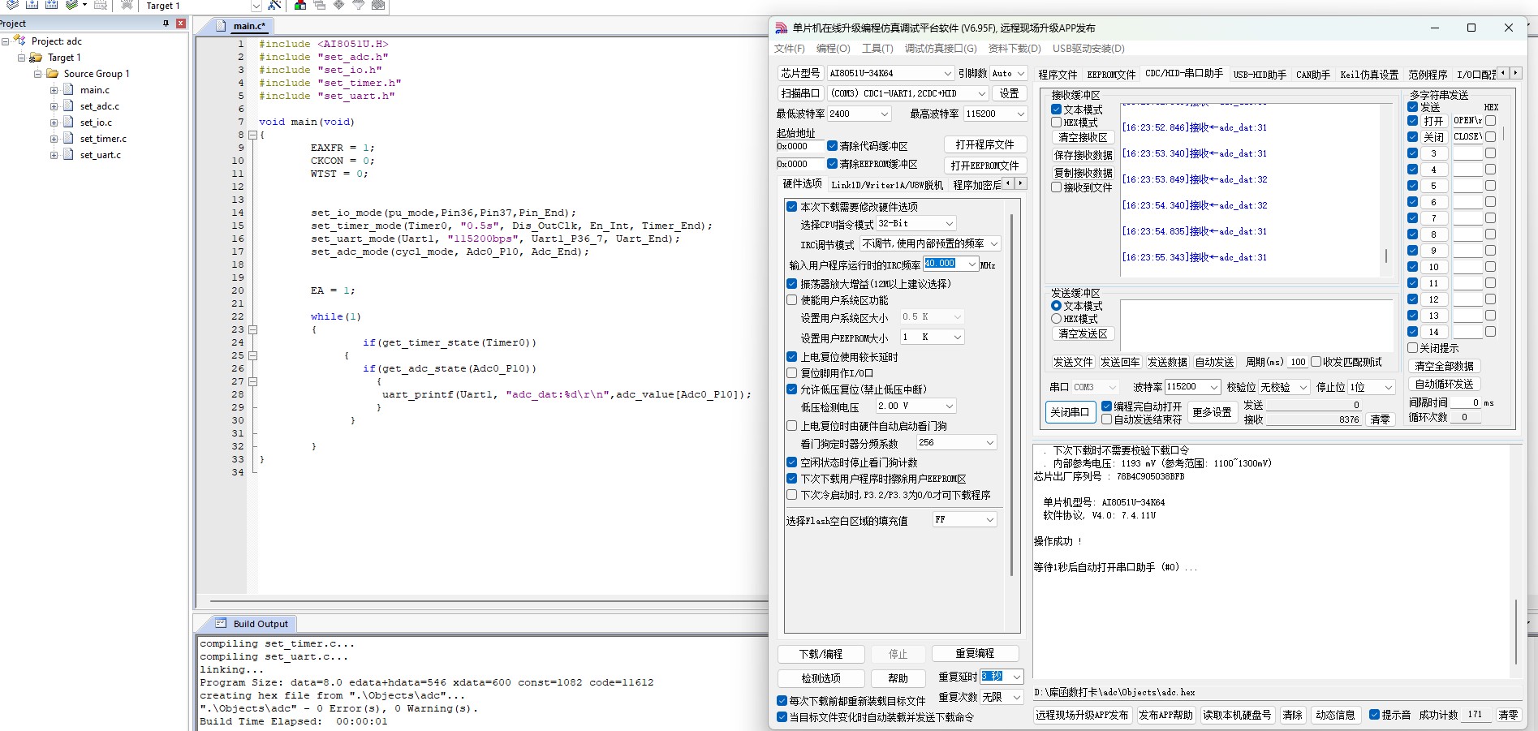
Task: Click the set_uart.c file icon in tree
Action: [69, 155]
